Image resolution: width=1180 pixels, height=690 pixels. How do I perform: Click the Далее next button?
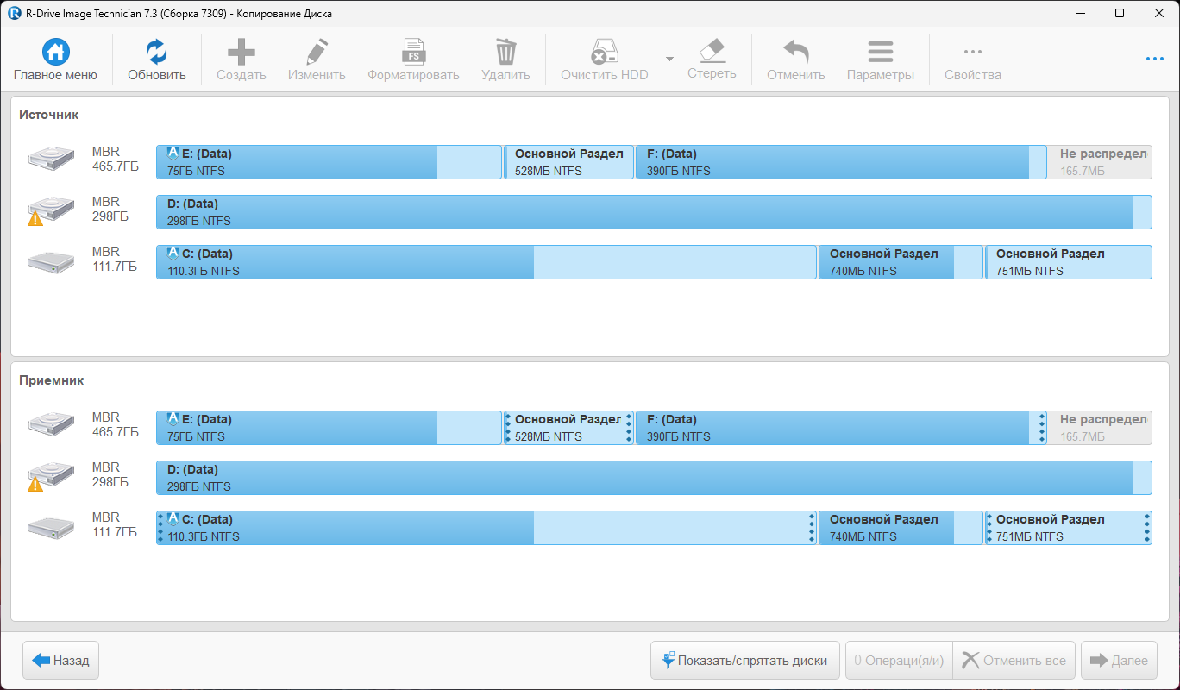tap(1119, 661)
